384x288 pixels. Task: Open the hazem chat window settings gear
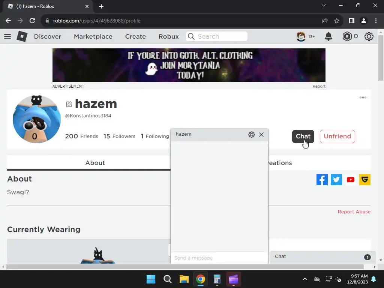point(252,135)
